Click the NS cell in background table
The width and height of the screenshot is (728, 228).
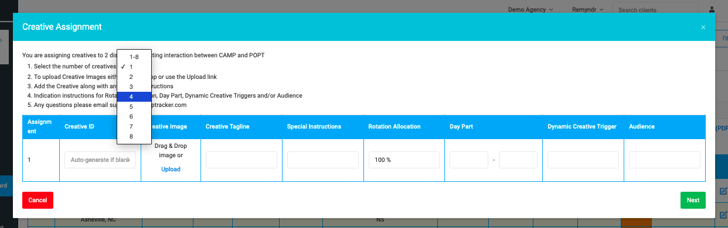click(x=380, y=220)
